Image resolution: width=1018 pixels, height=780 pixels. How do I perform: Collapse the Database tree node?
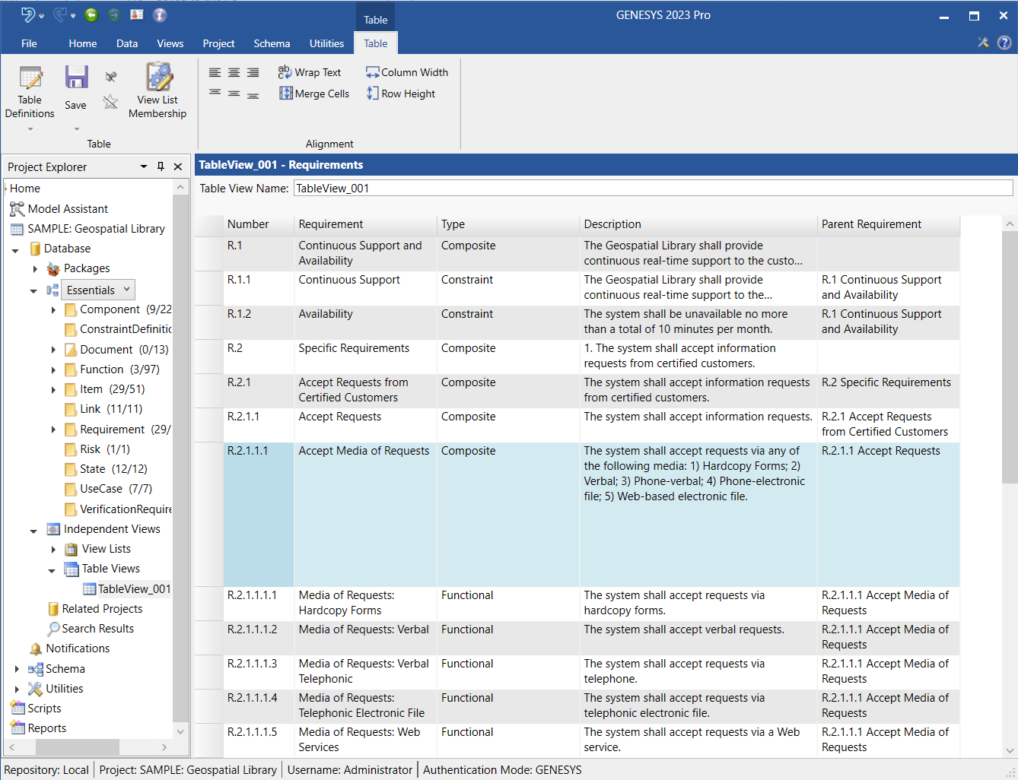tap(15, 249)
